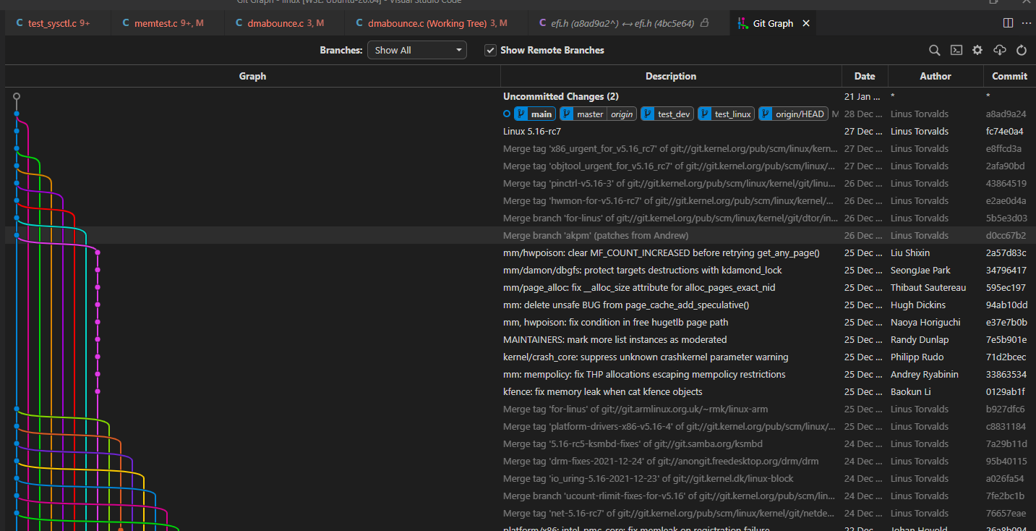Screen dimensions: 1036x531
Task: Click the test_linux branch label
Action: click(726, 114)
